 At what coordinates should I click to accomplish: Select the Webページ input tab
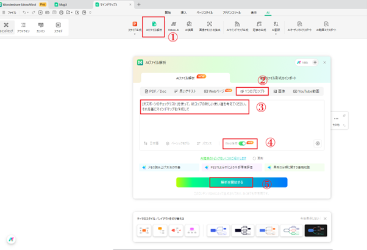pyautogui.click(x=218, y=91)
